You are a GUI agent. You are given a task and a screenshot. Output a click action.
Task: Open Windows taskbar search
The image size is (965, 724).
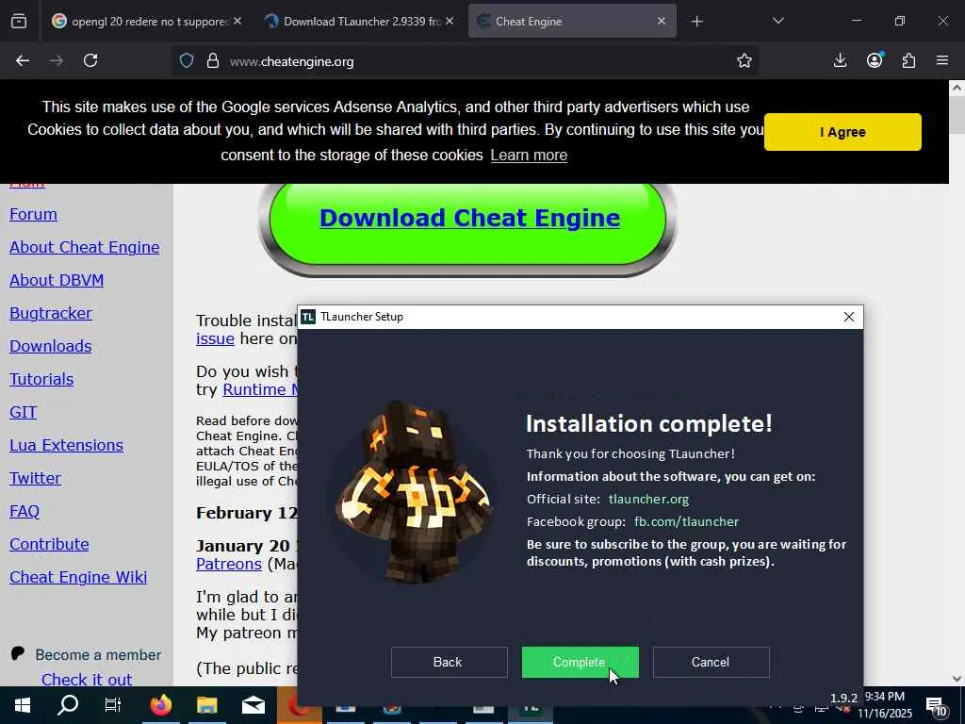click(68, 705)
